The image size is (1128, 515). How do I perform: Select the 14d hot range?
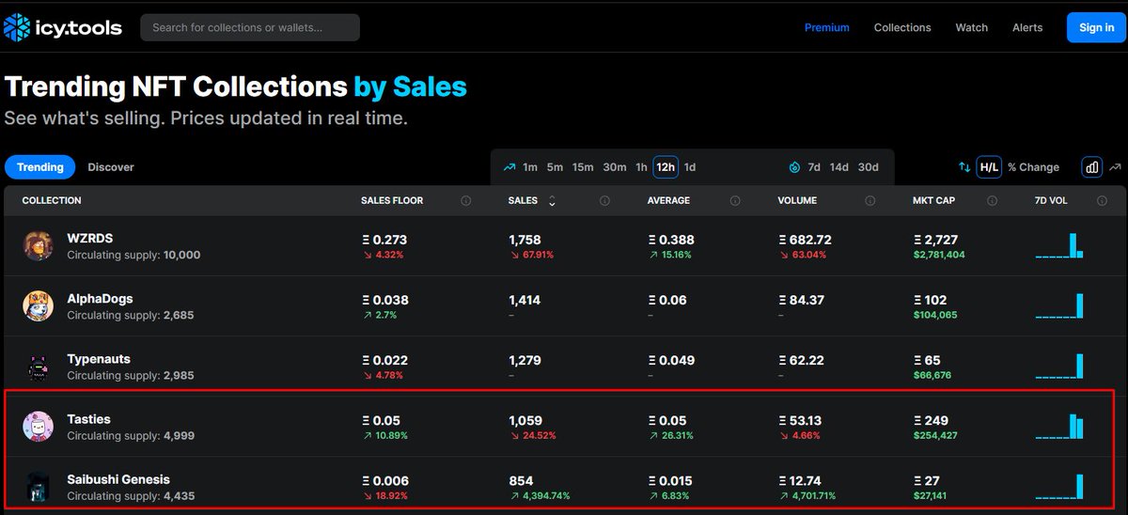coord(838,167)
